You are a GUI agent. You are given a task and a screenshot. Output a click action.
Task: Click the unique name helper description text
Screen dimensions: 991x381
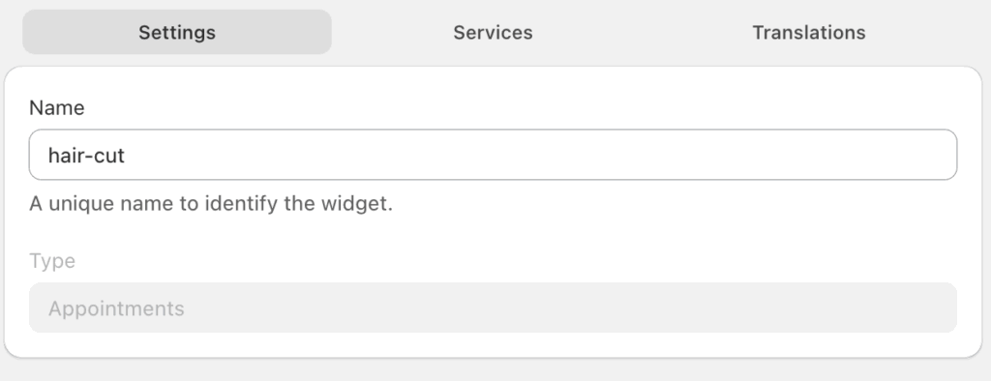(211, 205)
